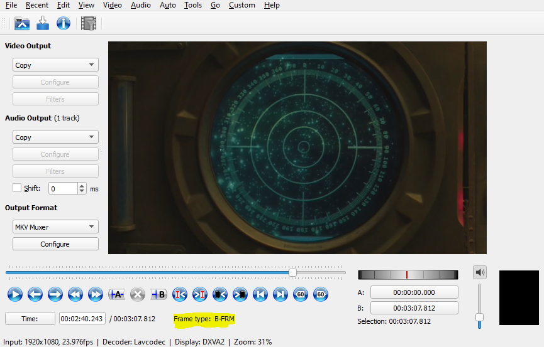Click the Decoder: Lavcodec status text
This screenshot has width=544, height=347.
tap(134, 342)
